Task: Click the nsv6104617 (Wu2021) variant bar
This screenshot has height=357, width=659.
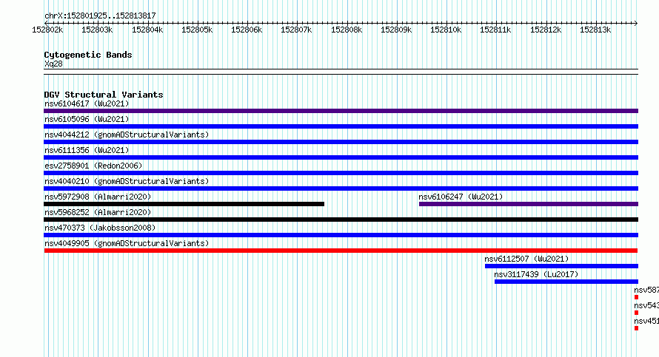Action: [341, 111]
